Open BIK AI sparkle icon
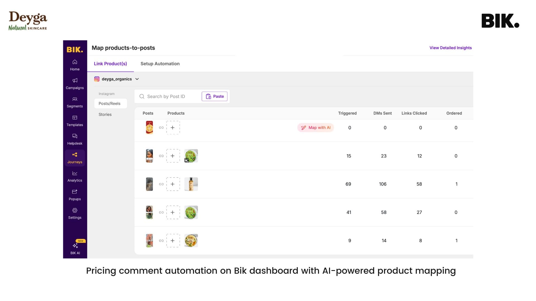This screenshot has height=301, width=536. click(x=75, y=246)
